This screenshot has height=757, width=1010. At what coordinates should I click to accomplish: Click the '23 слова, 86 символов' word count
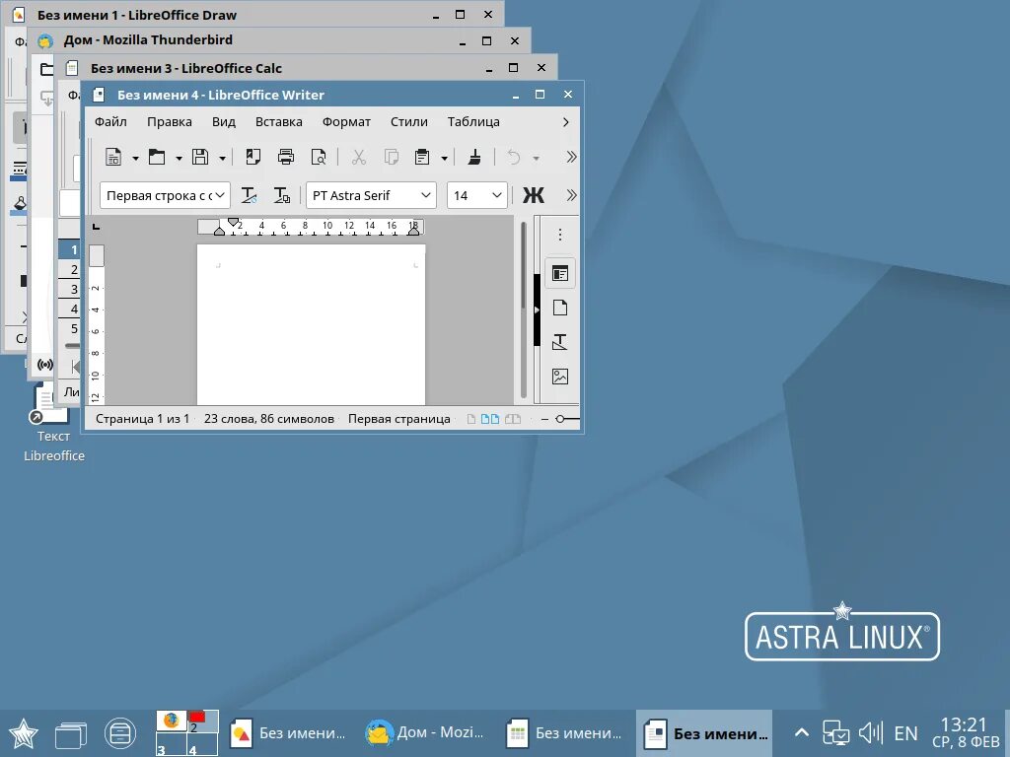(269, 419)
